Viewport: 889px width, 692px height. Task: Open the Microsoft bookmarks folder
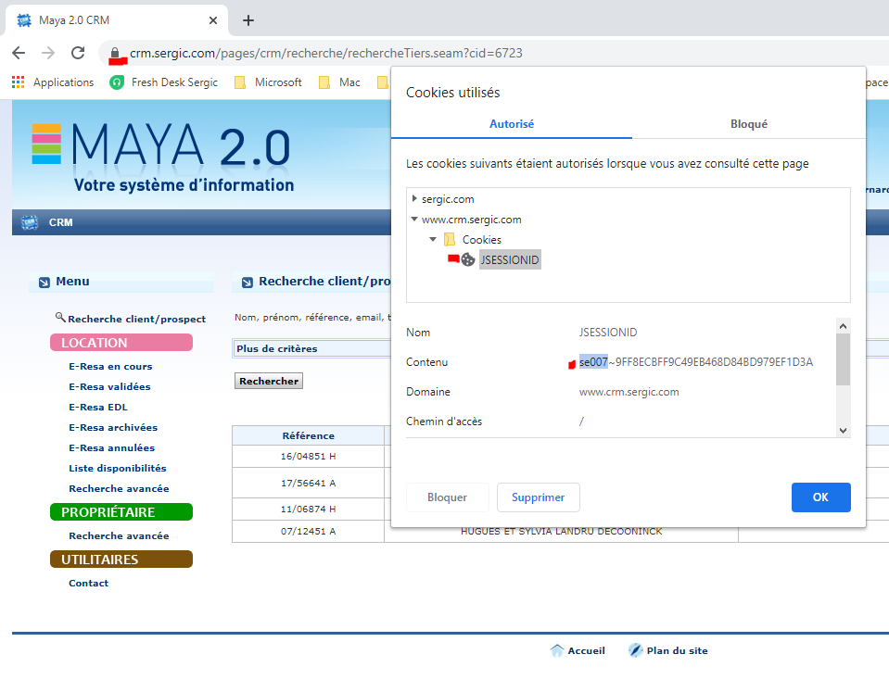(268, 82)
